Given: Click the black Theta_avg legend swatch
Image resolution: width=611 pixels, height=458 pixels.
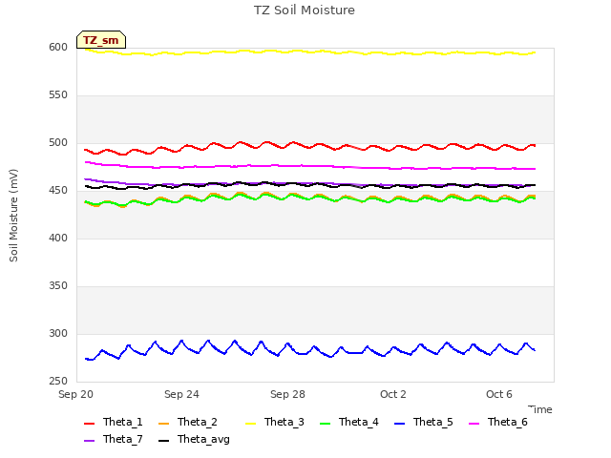Looking at the screenshot, I should pos(163,441).
